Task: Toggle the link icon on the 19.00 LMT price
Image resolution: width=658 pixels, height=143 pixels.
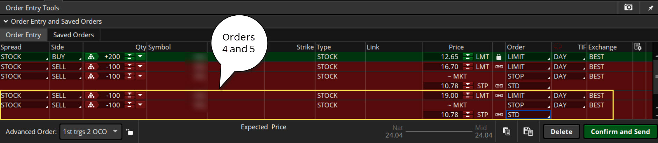Action: pyautogui.click(x=499, y=95)
